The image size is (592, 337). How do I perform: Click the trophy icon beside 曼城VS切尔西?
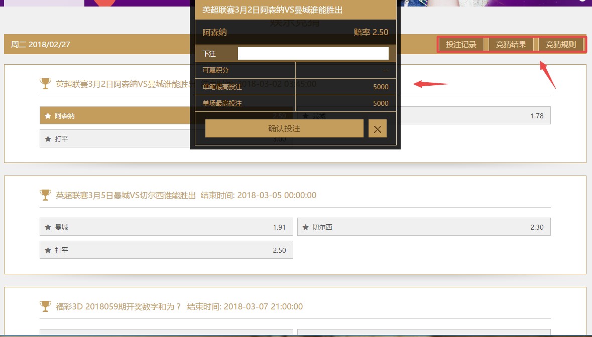(45, 195)
